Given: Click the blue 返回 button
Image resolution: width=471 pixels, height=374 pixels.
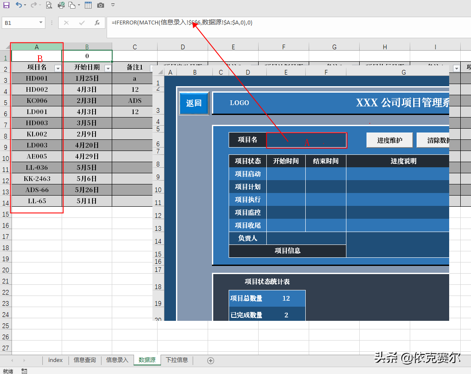Looking at the screenshot, I should point(194,103).
